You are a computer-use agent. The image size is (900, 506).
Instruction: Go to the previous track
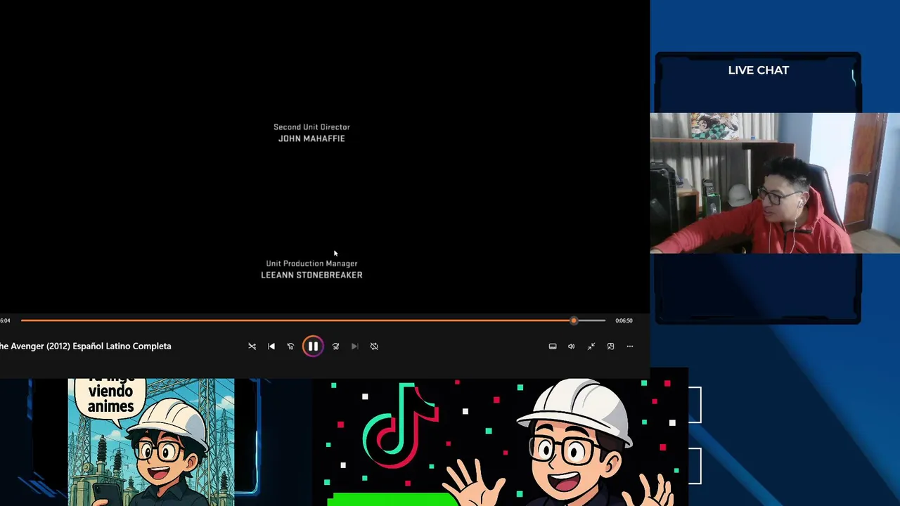click(271, 346)
